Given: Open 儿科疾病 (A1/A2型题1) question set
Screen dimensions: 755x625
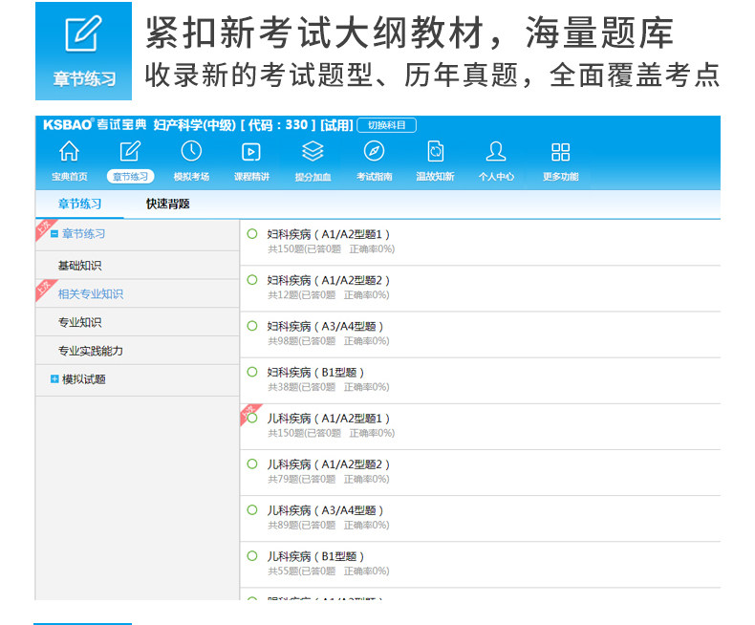Looking at the screenshot, I should point(329,419).
